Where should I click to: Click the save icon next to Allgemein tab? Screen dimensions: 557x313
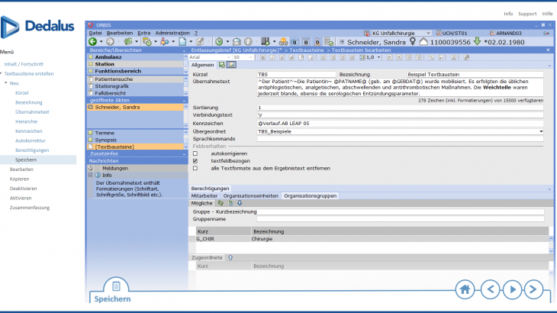(220, 65)
